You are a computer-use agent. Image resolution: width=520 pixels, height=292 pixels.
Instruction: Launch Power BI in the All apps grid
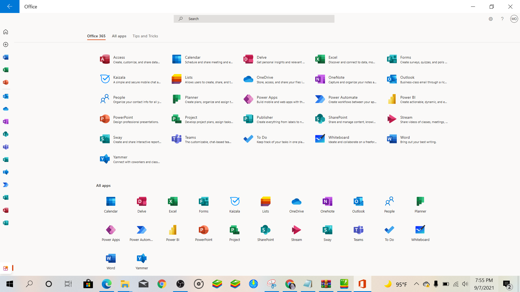(173, 230)
